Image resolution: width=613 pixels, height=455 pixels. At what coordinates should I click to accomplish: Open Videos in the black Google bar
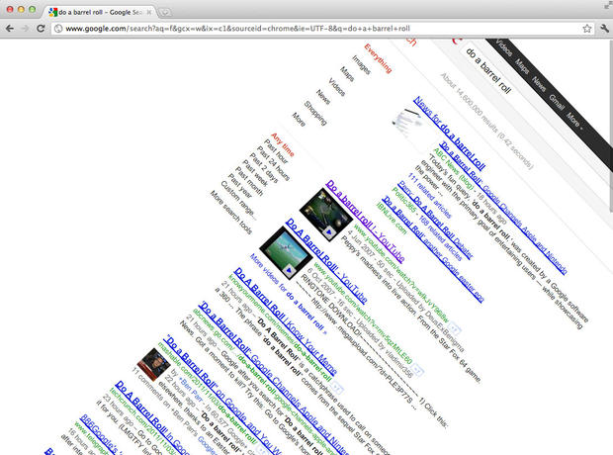pos(504,48)
